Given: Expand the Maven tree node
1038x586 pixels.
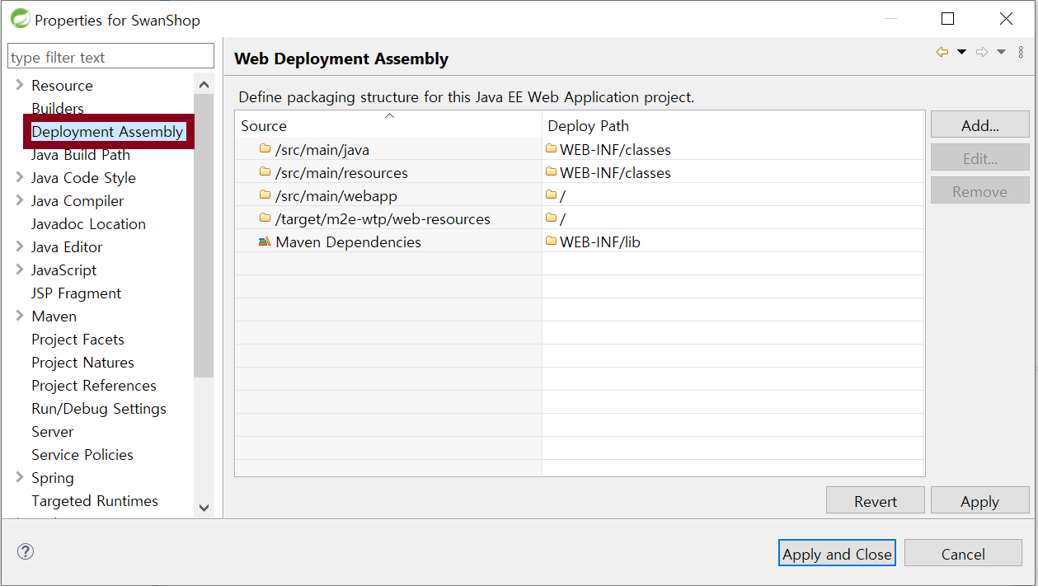Looking at the screenshot, I should [19, 316].
